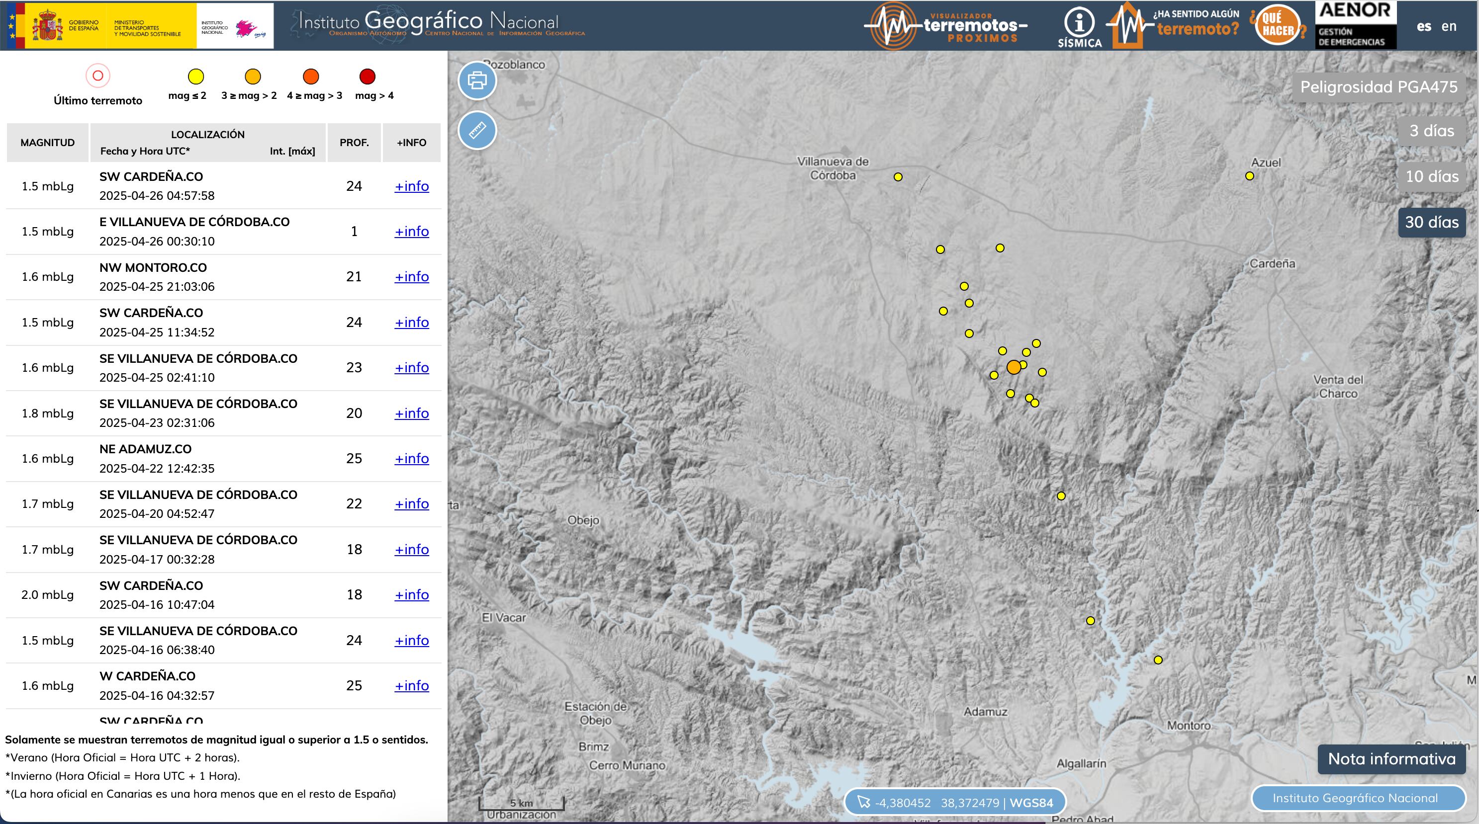Select the print map tool
1479x824 pixels.
click(x=478, y=81)
